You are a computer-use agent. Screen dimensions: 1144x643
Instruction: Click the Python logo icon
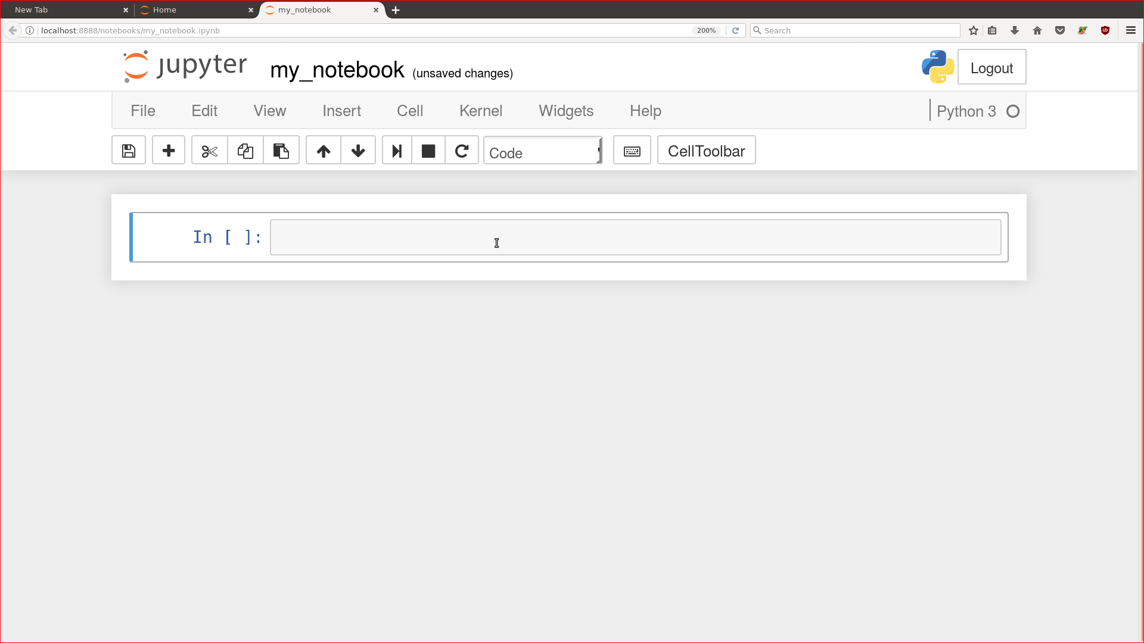tap(938, 67)
